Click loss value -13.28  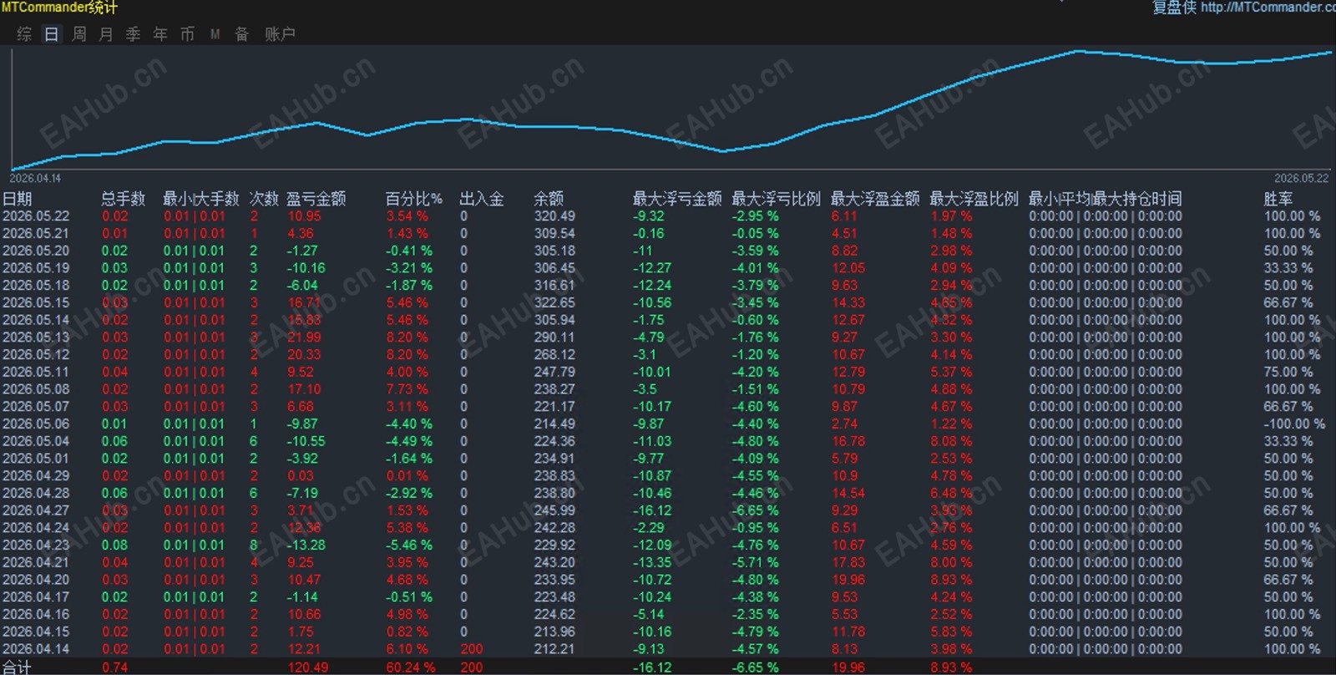tap(306, 546)
